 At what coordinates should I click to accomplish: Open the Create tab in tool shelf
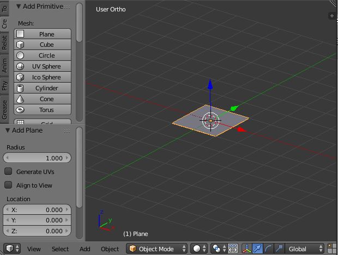tap(4, 23)
